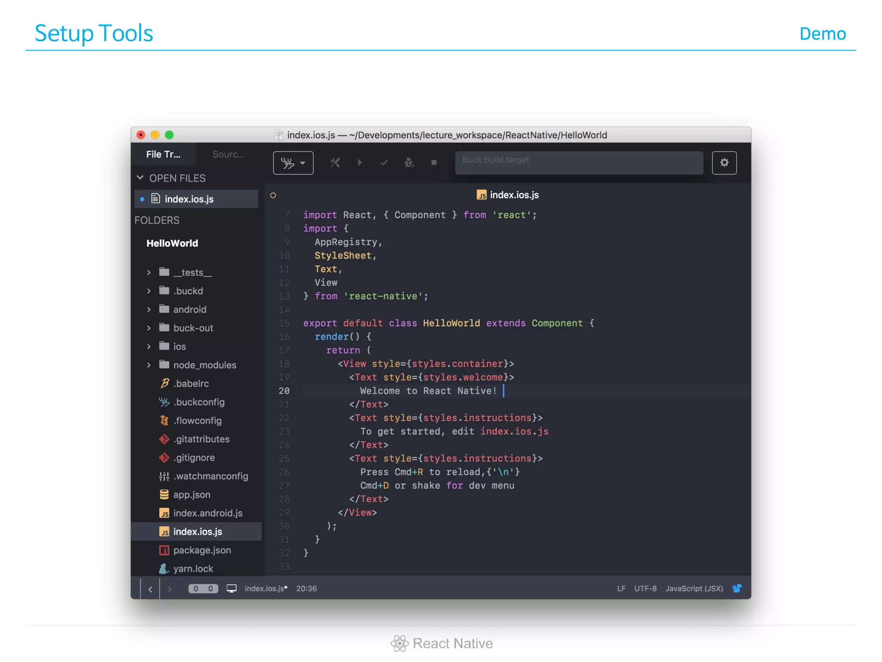The height and width of the screenshot is (662, 882).
Task: Click the blue squirrel update icon
Action: (x=737, y=588)
